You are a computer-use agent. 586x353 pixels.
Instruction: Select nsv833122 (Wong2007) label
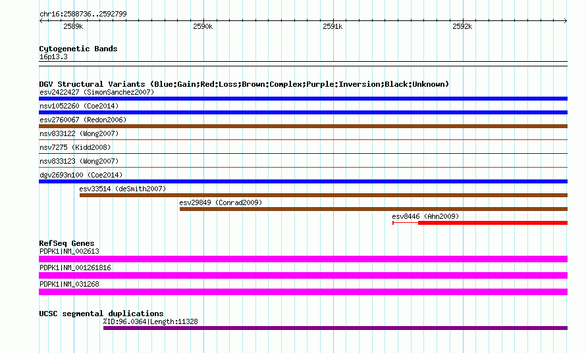[79, 133]
